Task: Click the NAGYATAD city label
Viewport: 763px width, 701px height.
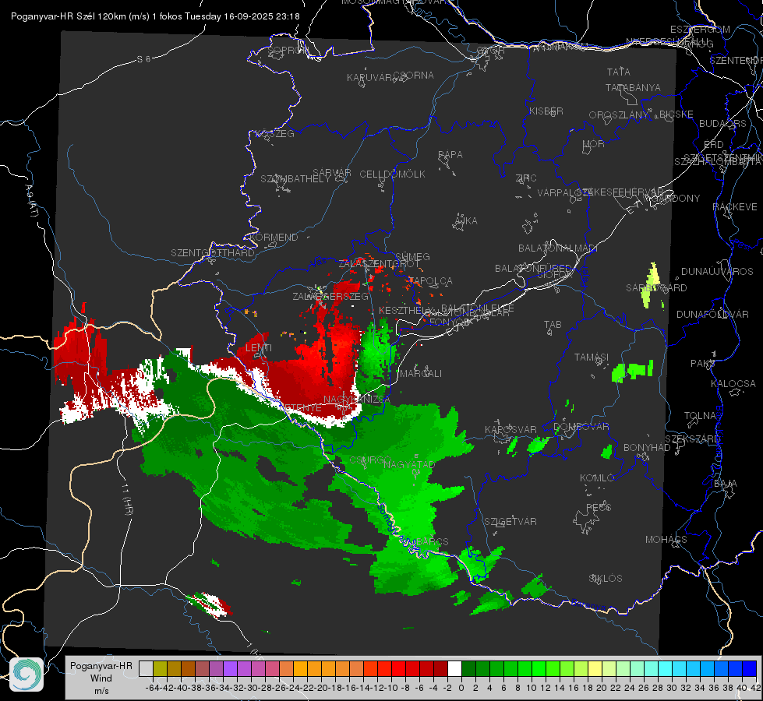Action: [x=409, y=464]
